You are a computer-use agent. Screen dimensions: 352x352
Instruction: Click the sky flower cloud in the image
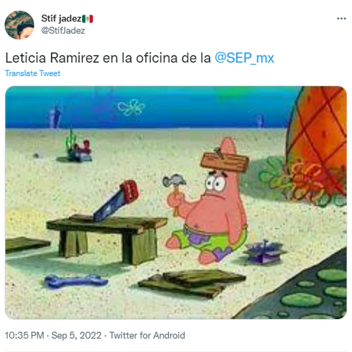click(132, 108)
